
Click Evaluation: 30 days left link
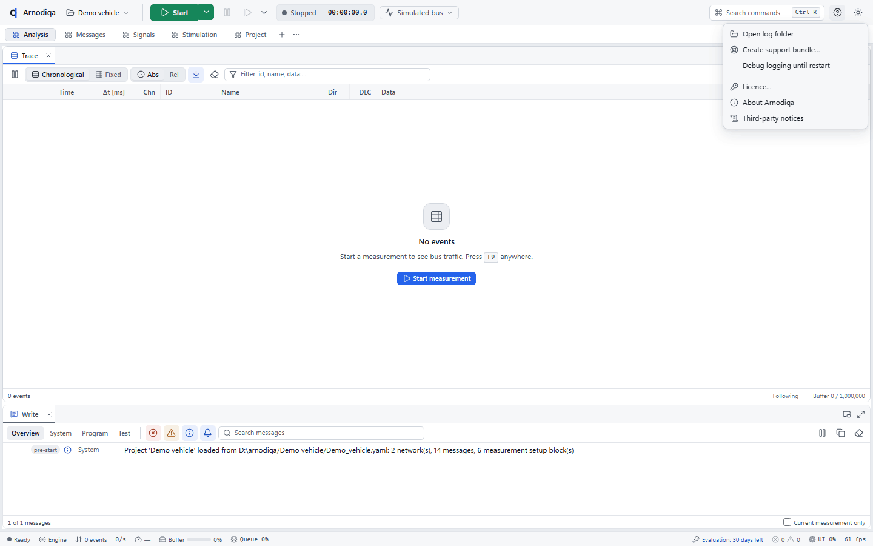728,539
